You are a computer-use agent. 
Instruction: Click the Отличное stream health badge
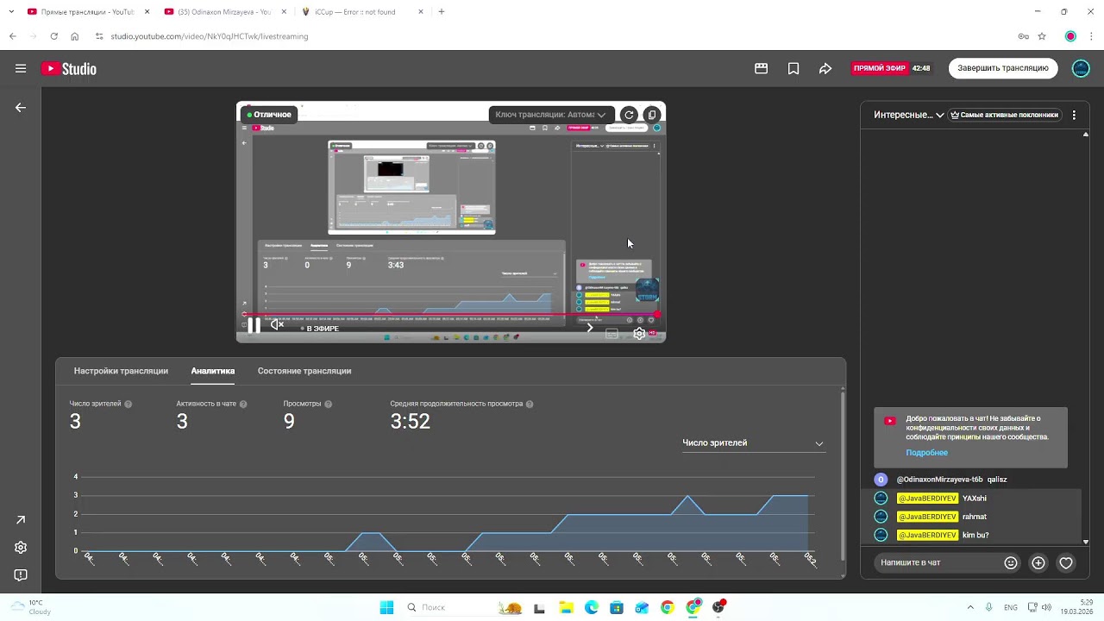click(x=269, y=115)
